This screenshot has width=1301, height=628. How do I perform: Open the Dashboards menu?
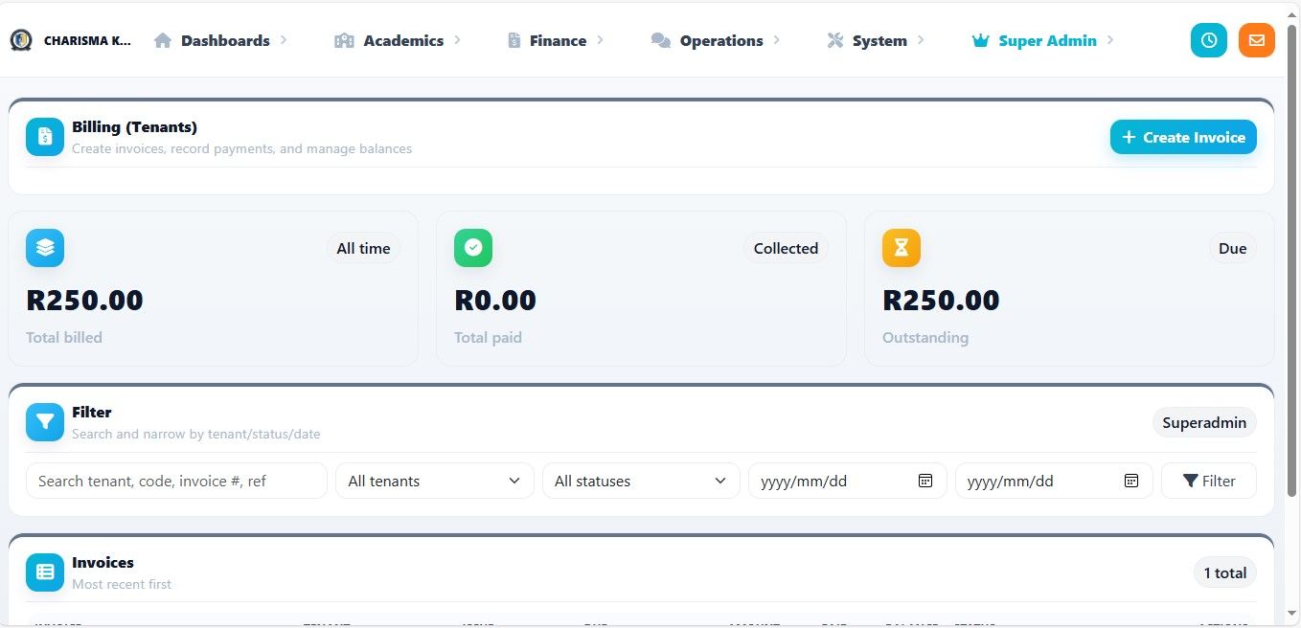pyautogui.click(x=224, y=40)
